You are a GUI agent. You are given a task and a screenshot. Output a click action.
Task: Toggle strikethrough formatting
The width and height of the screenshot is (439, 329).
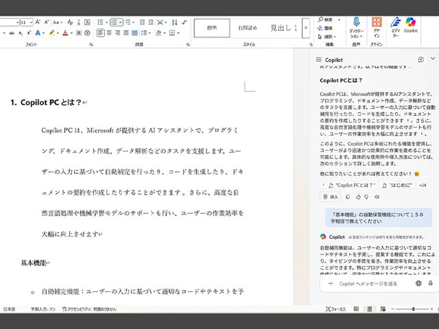[x=12, y=33]
